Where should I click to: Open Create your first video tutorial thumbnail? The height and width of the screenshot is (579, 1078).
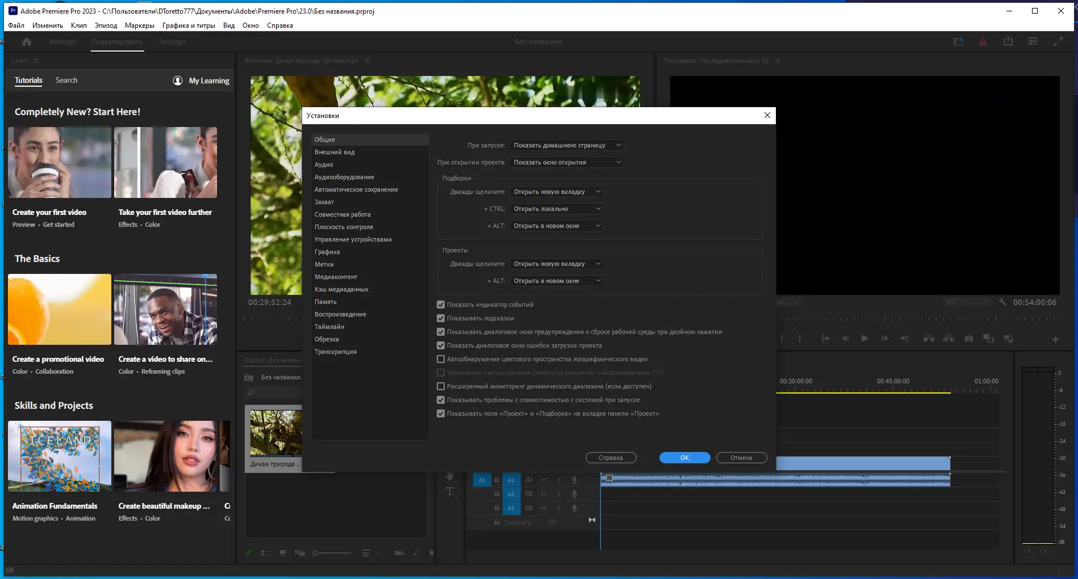[60, 162]
